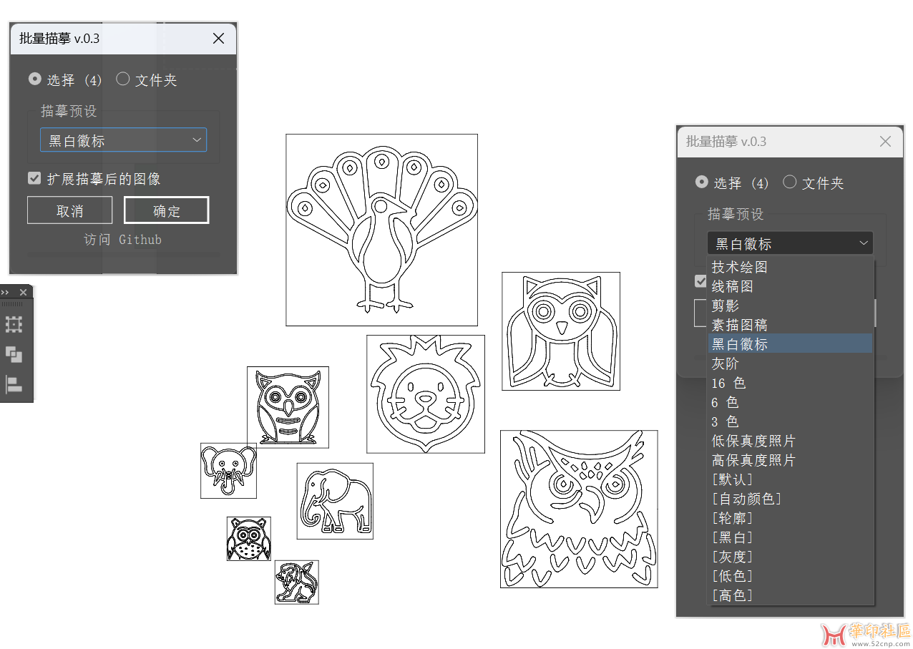Select the side-view walking elephant artwork
The image size is (913, 649).
335,501
